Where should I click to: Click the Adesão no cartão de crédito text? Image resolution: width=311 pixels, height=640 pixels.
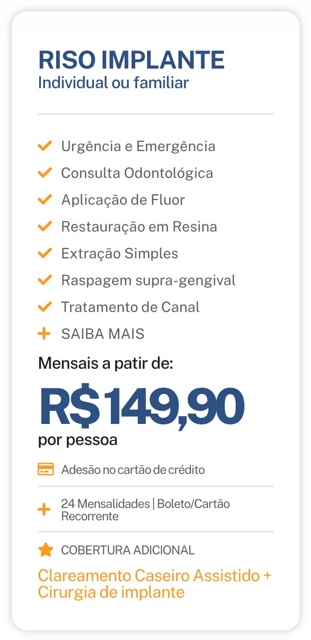tap(133, 470)
